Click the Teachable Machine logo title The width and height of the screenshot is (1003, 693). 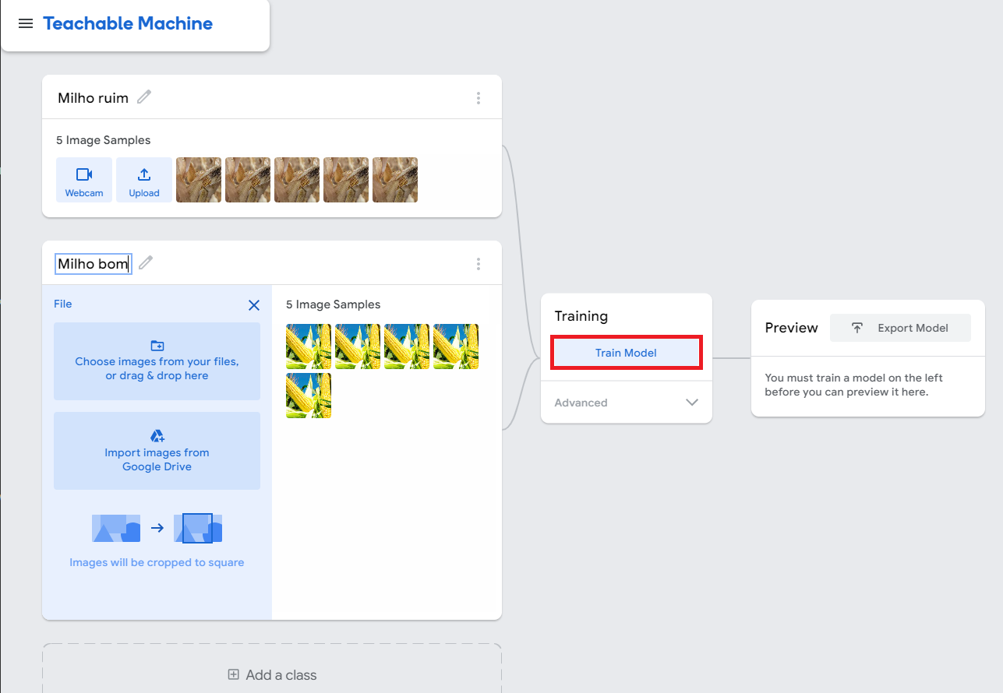[x=128, y=23]
